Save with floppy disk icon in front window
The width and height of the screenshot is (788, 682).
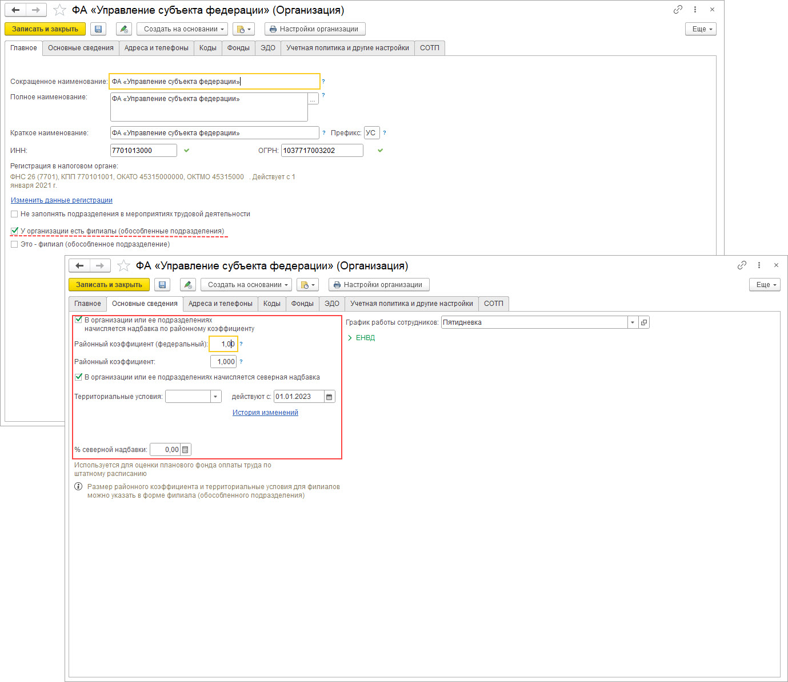click(162, 285)
